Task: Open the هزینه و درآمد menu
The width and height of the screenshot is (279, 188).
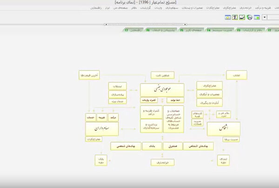Action: 263,8
